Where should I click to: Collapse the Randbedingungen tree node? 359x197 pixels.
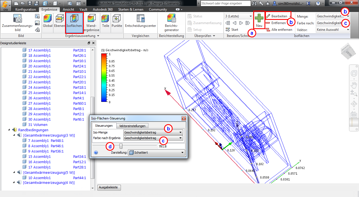tap(9, 130)
